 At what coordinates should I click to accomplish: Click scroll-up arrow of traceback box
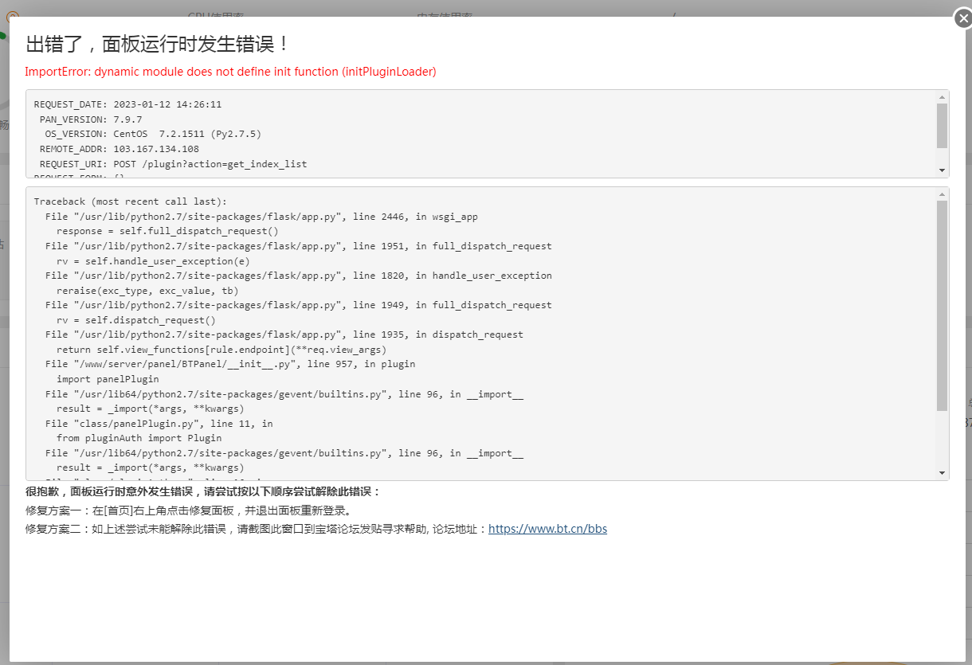pos(943,194)
